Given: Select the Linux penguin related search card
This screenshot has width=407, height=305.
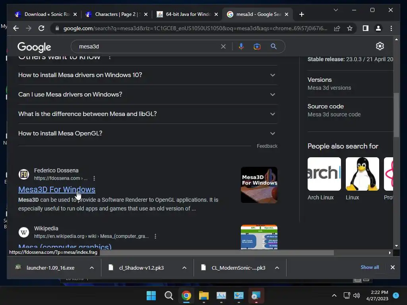Looking at the screenshot, I should point(362,179).
